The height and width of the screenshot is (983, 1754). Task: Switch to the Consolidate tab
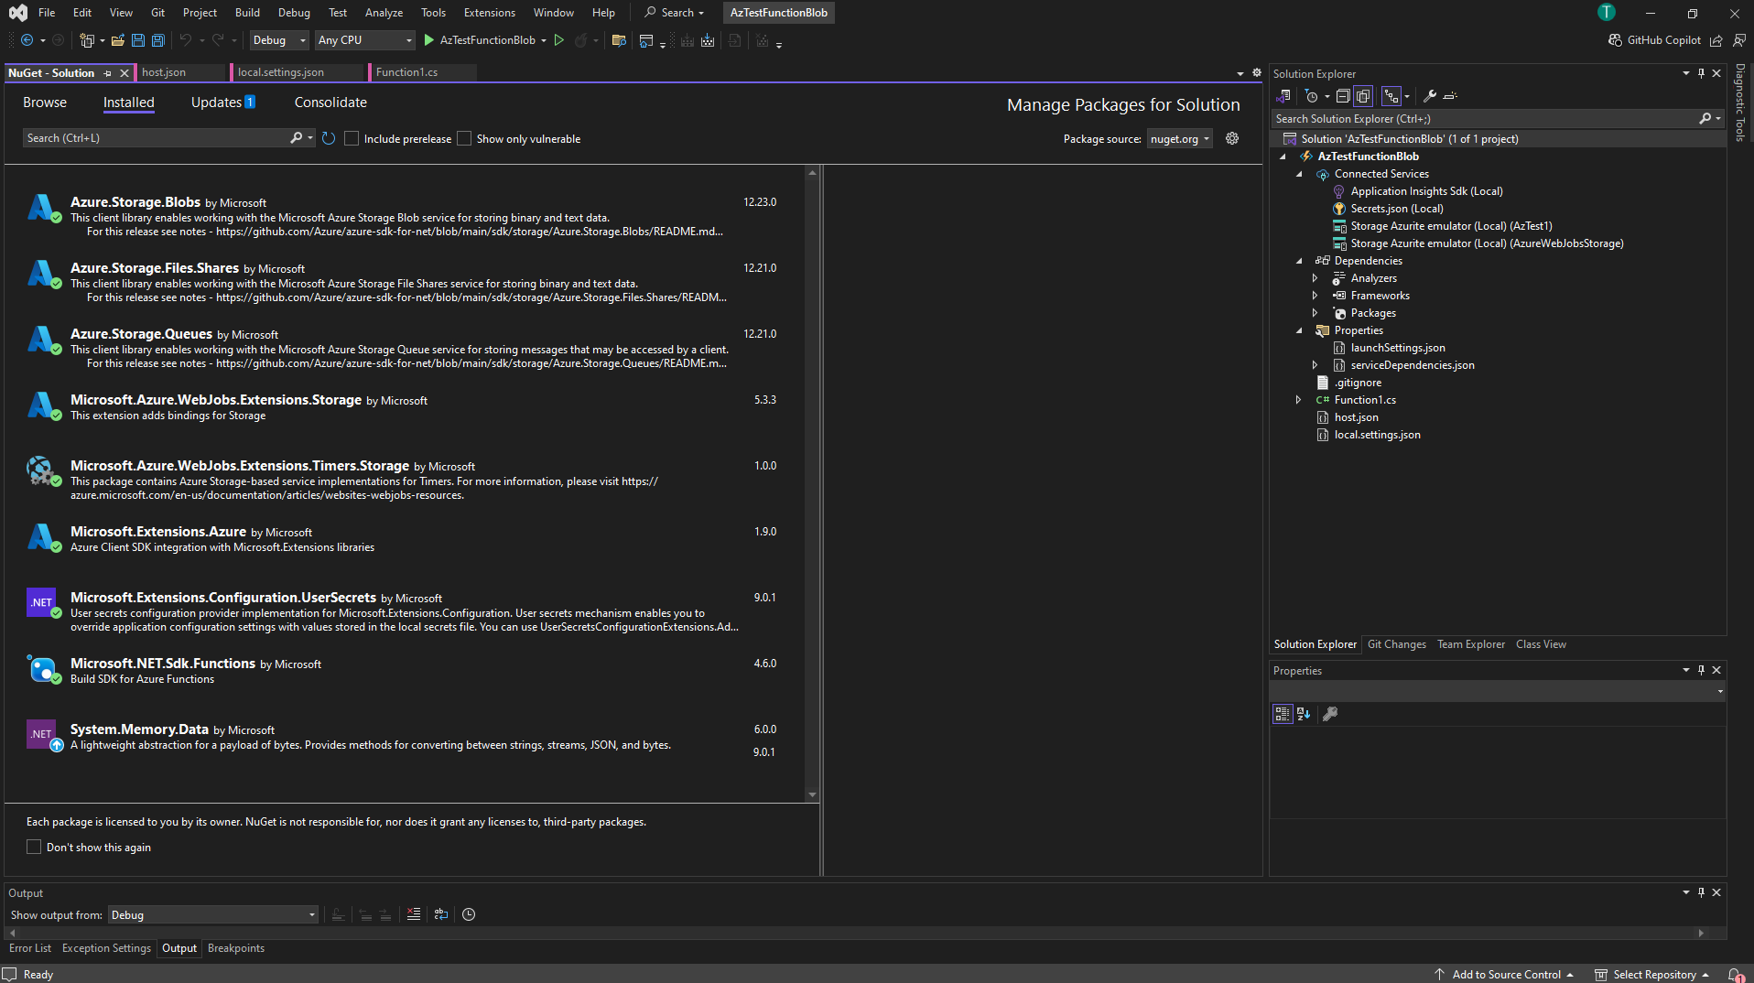pyautogui.click(x=330, y=103)
